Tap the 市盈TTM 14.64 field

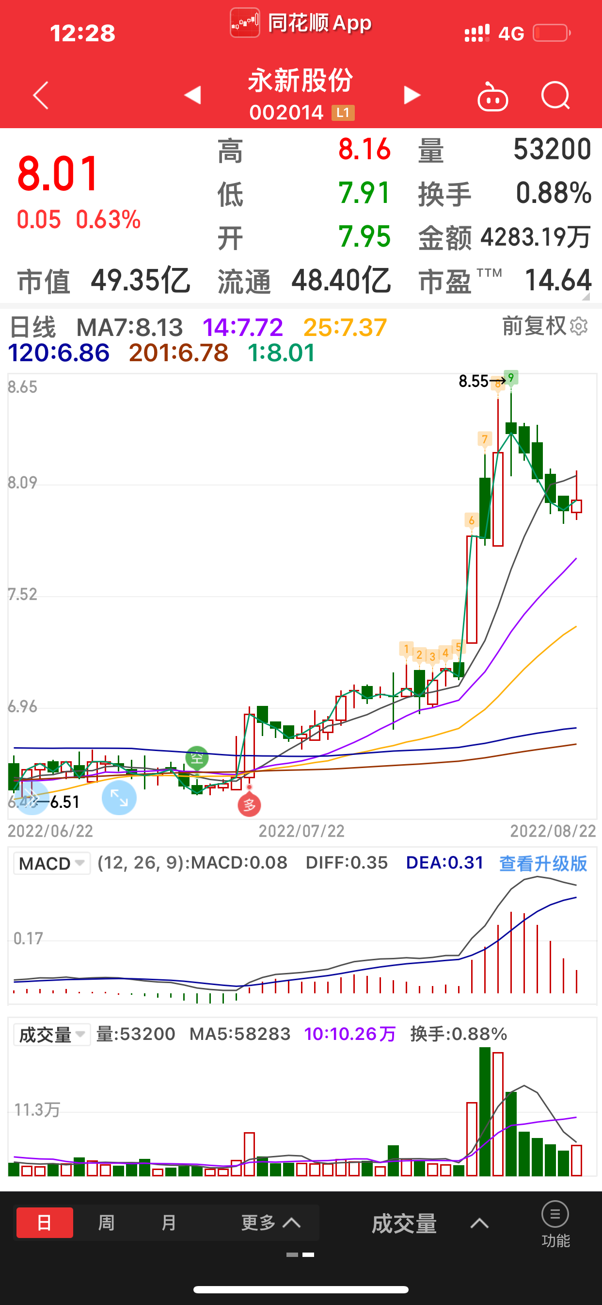click(505, 281)
